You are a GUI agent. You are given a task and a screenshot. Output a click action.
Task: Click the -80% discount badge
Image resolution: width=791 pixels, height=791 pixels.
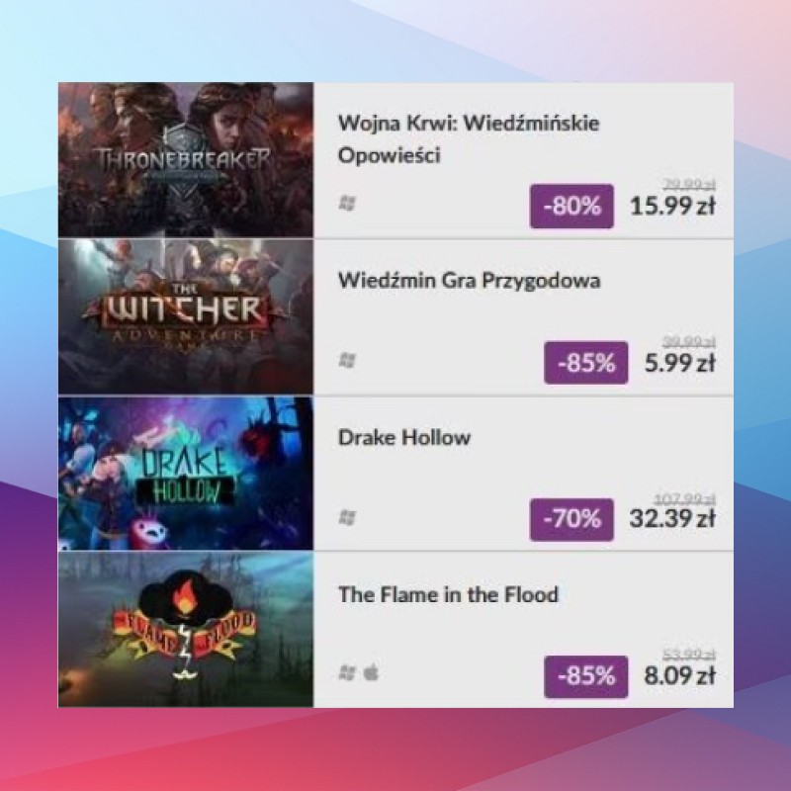coord(571,206)
